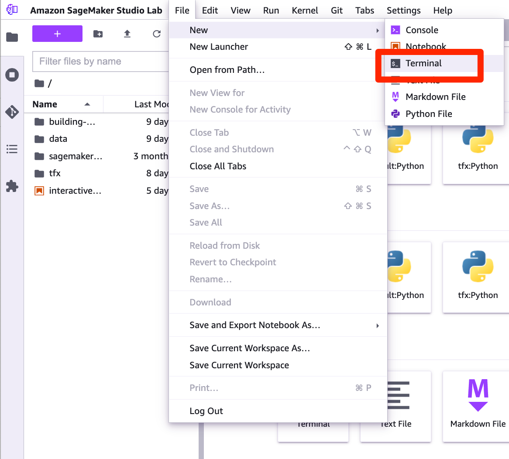Select Python File in New submenu
Screen dimensions: 509x459
(x=444, y=114)
